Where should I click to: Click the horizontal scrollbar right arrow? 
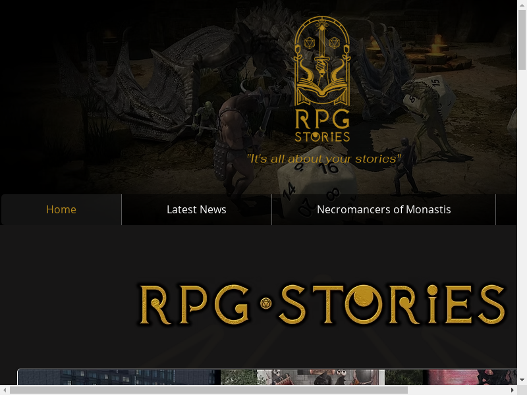click(x=512, y=390)
